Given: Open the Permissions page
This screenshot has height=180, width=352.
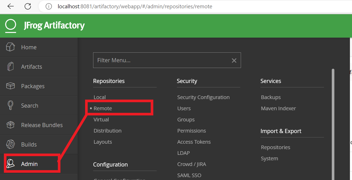Looking at the screenshot, I should [x=191, y=131].
